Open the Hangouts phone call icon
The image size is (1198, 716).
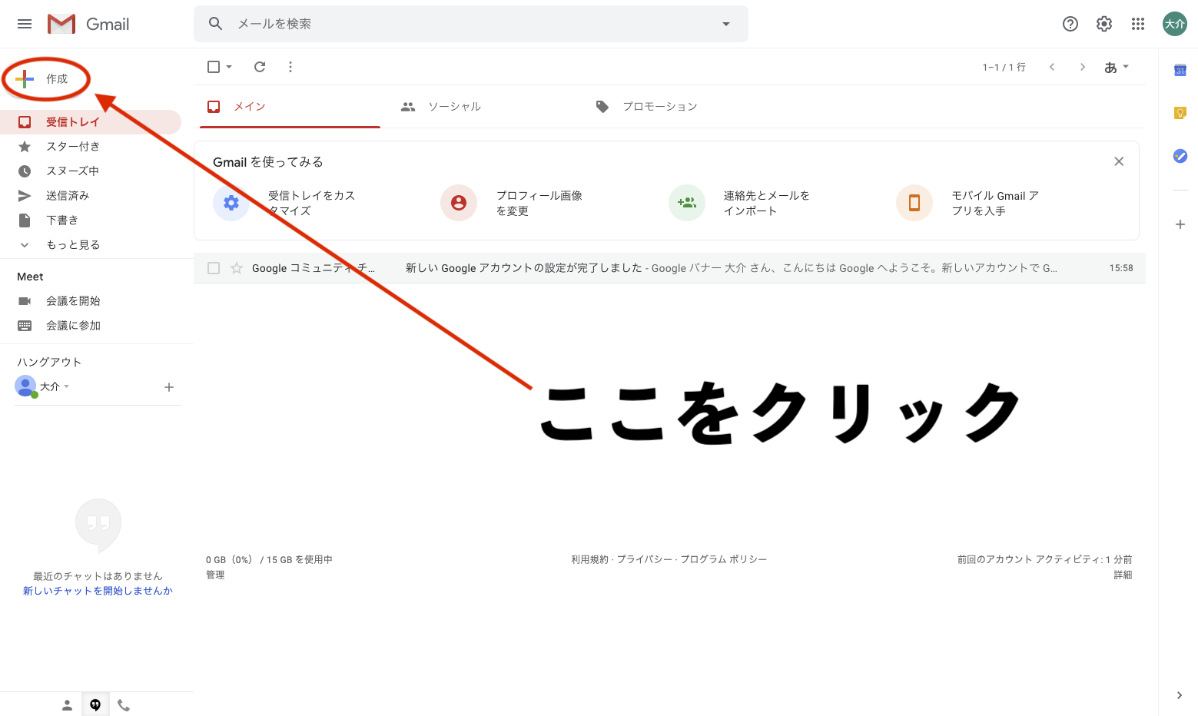coord(124,704)
